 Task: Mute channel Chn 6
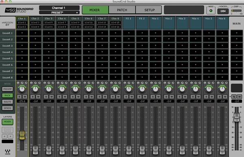tap(91, 97)
